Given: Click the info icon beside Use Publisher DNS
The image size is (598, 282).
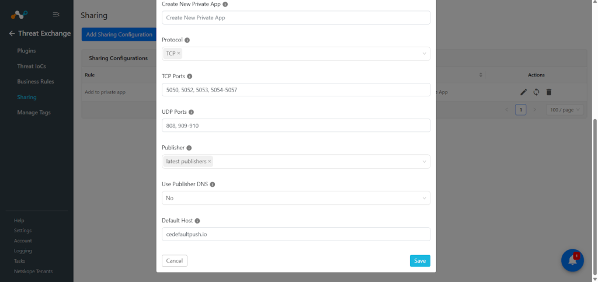Looking at the screenshot, I should [213, 184].
